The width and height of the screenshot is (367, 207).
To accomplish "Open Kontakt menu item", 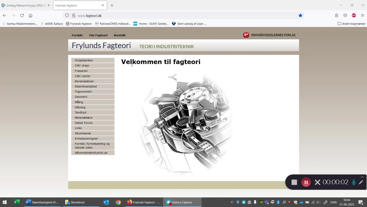I will coord(120,35).
